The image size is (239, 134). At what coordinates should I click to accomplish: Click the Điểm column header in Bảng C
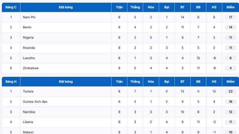[230, 7]
